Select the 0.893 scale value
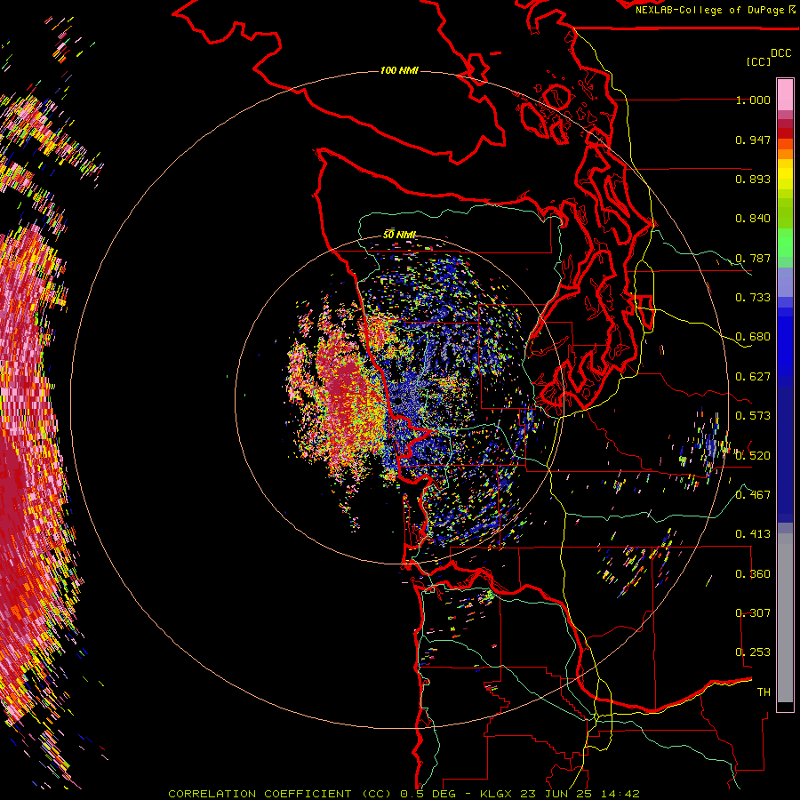The width and height of the screenshot is (800, 800). point(753,179)
